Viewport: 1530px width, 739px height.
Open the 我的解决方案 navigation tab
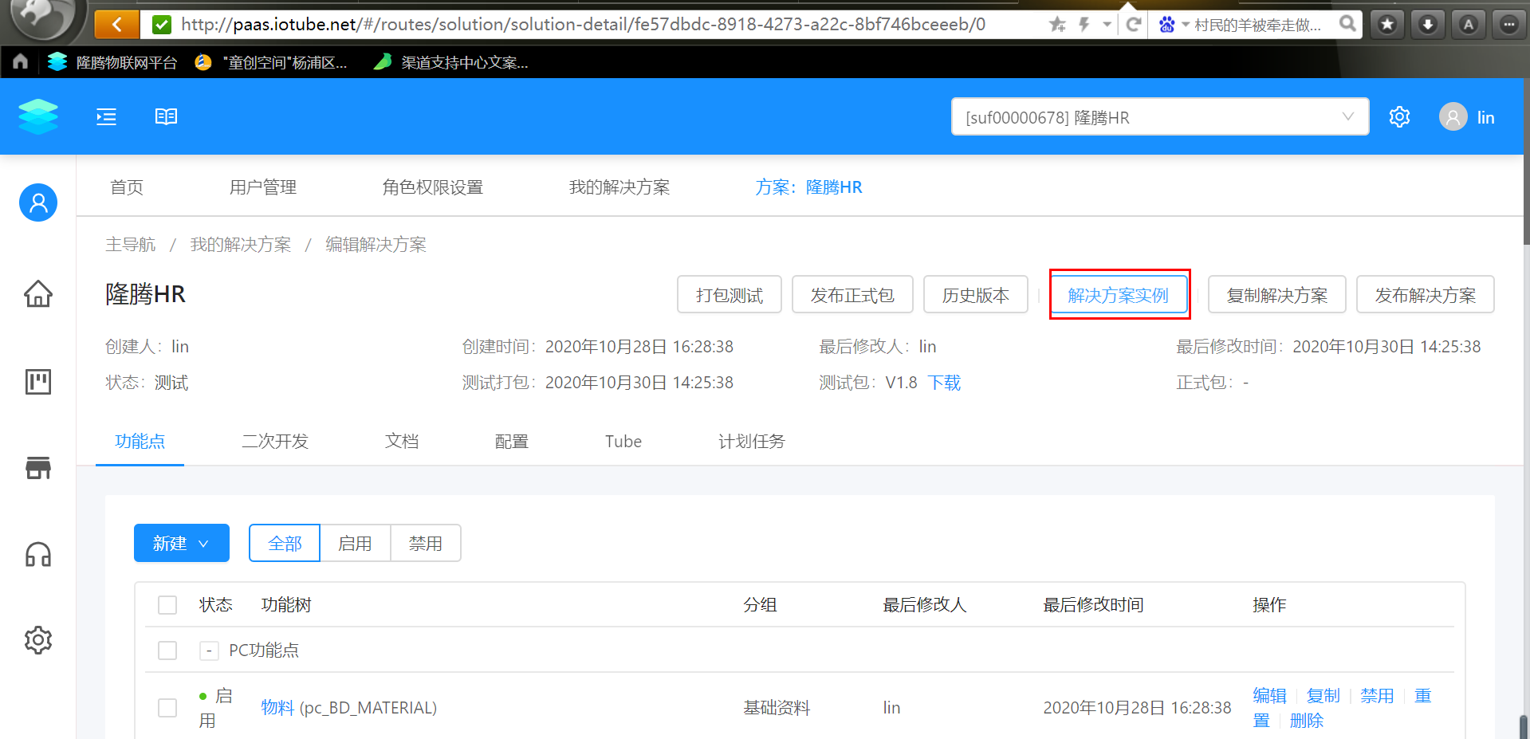[x=619, y=187]
